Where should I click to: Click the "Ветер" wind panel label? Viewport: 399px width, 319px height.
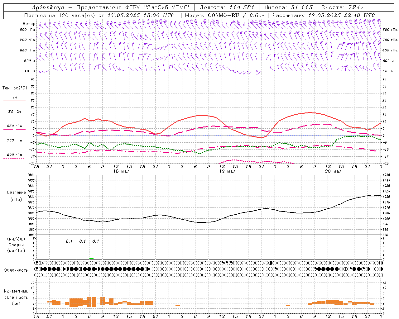click(29, 24)
